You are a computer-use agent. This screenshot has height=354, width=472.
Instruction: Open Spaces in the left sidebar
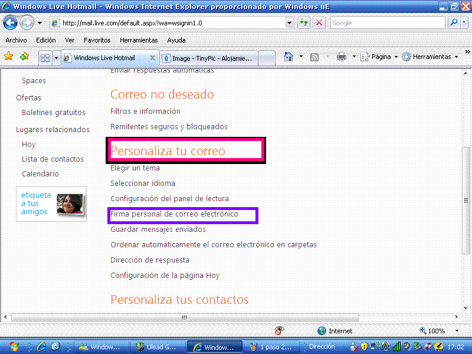pos(34,81)
